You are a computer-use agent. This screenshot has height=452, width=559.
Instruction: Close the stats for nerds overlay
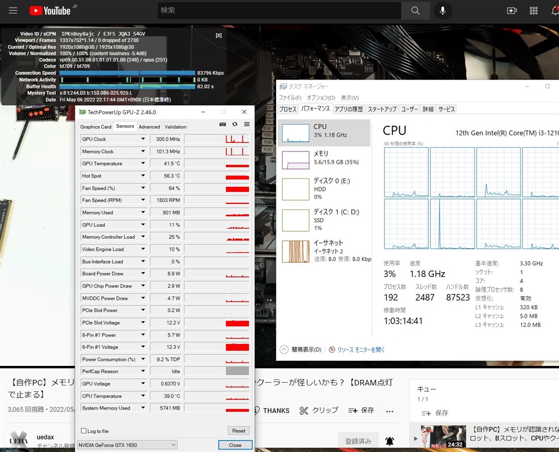[x=218, y=35]
